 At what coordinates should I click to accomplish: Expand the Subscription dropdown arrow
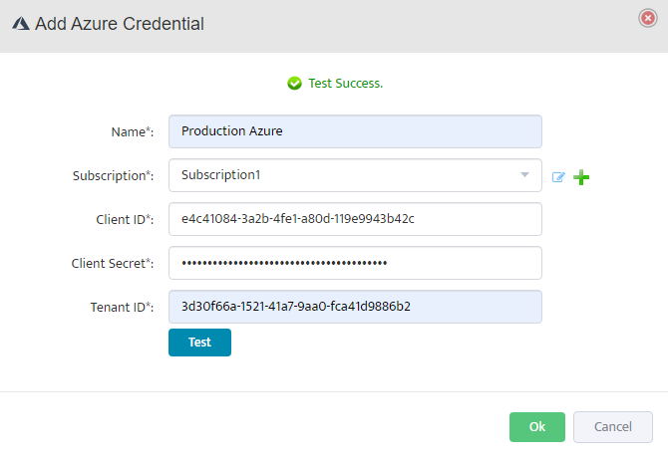524,175
